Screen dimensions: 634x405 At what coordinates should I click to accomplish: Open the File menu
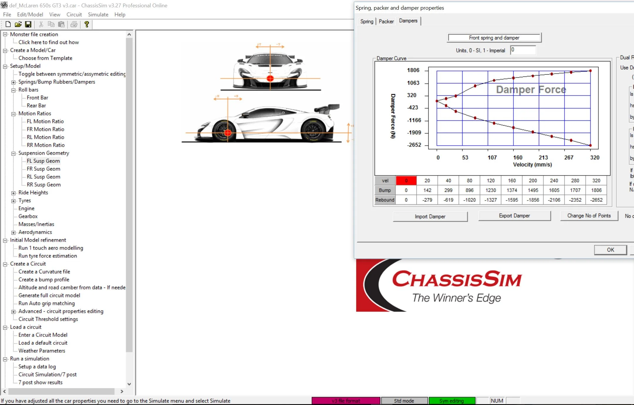7,15
